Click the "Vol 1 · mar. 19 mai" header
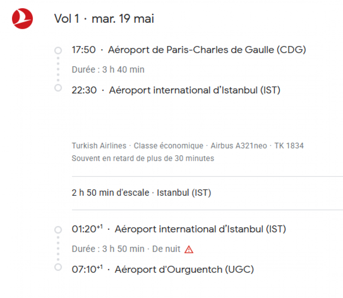 [x=104, y=19]
